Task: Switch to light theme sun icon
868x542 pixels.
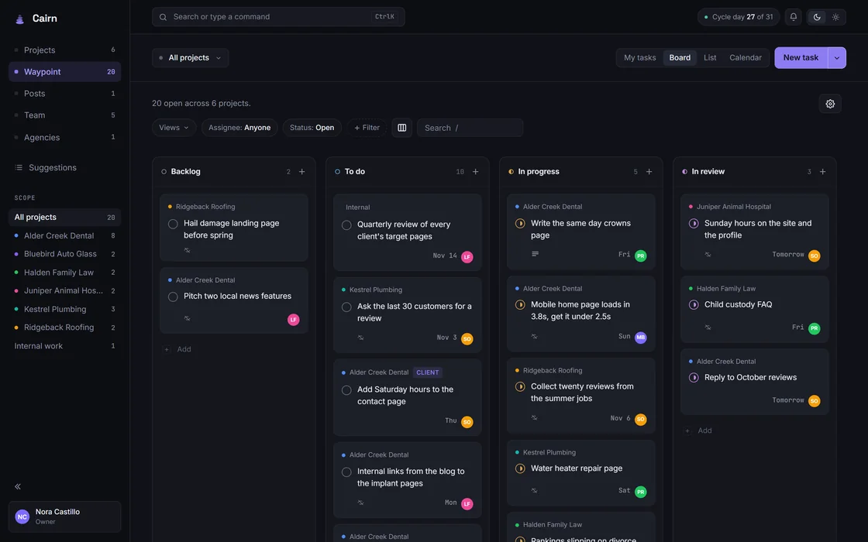Action: pos(835,17)
